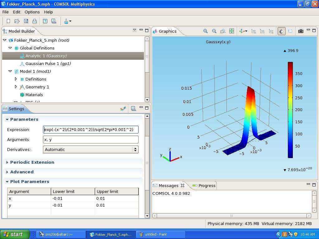Click into the Arguments input field
The width and height of the screenshot is (319, 239).
coord(90,139)
